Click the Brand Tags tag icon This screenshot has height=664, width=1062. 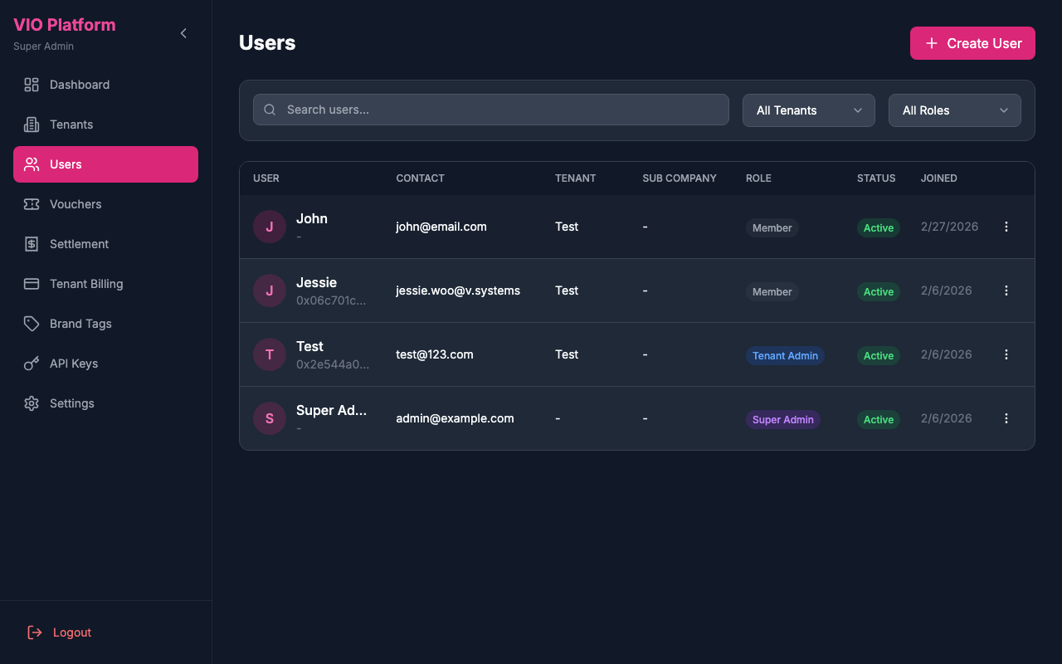click(x=32, y=324)
